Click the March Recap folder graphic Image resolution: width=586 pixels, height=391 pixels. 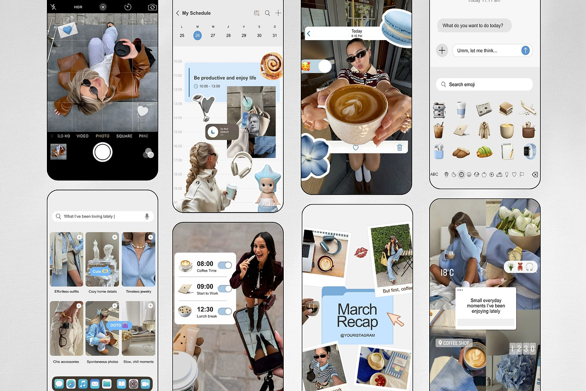[x=357, y=316]
